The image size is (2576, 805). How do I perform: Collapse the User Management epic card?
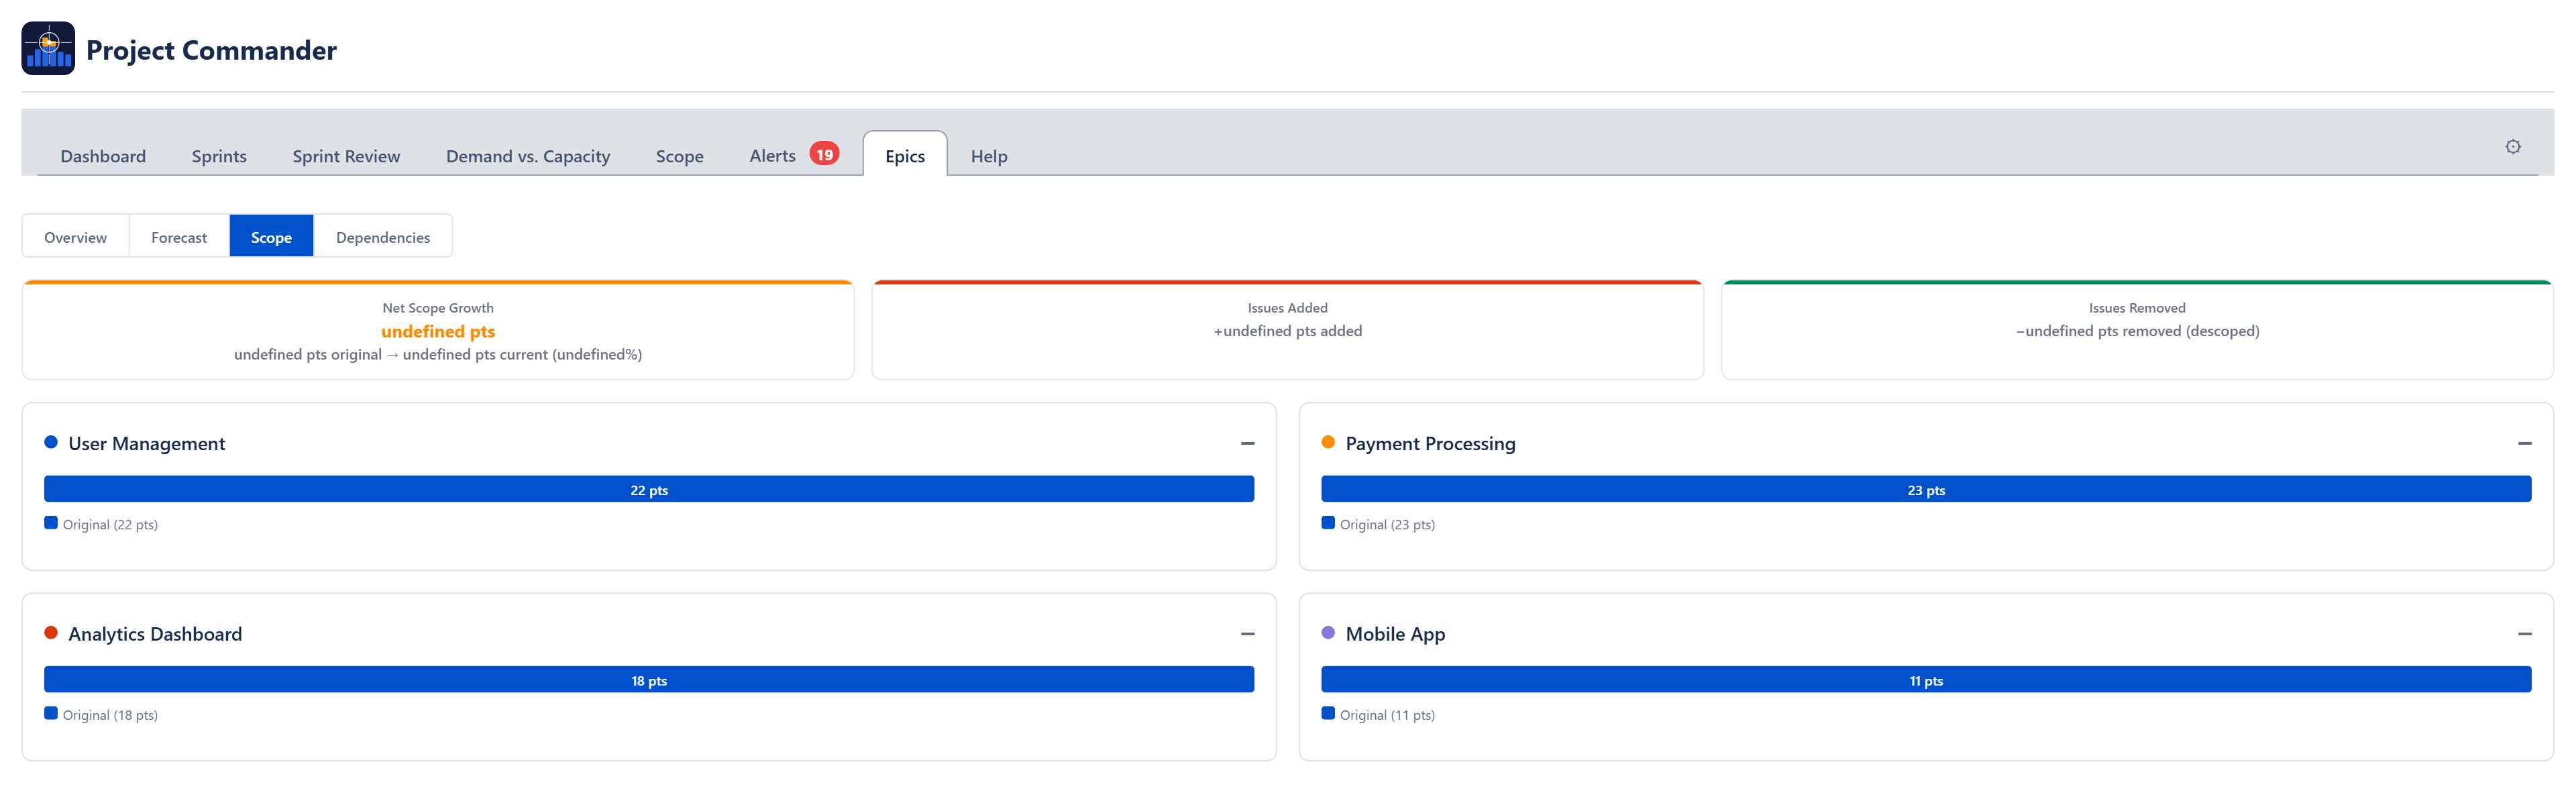(1247, 443)
